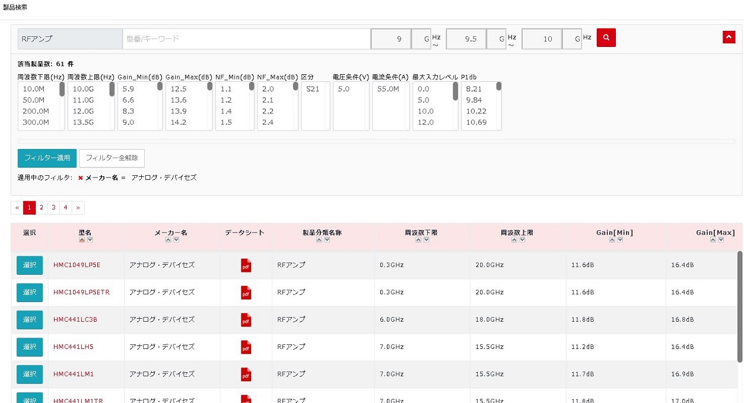Image resolution: width=744 pixels, height=403 pixels.
Task: Sort 型名 column ascending
Action: 82,240
